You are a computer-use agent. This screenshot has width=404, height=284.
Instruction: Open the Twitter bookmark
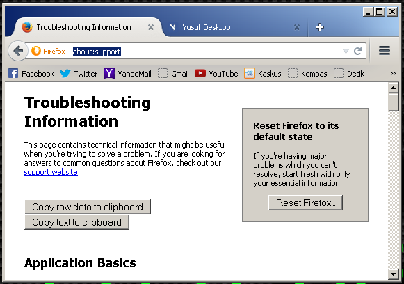(79, 74)
